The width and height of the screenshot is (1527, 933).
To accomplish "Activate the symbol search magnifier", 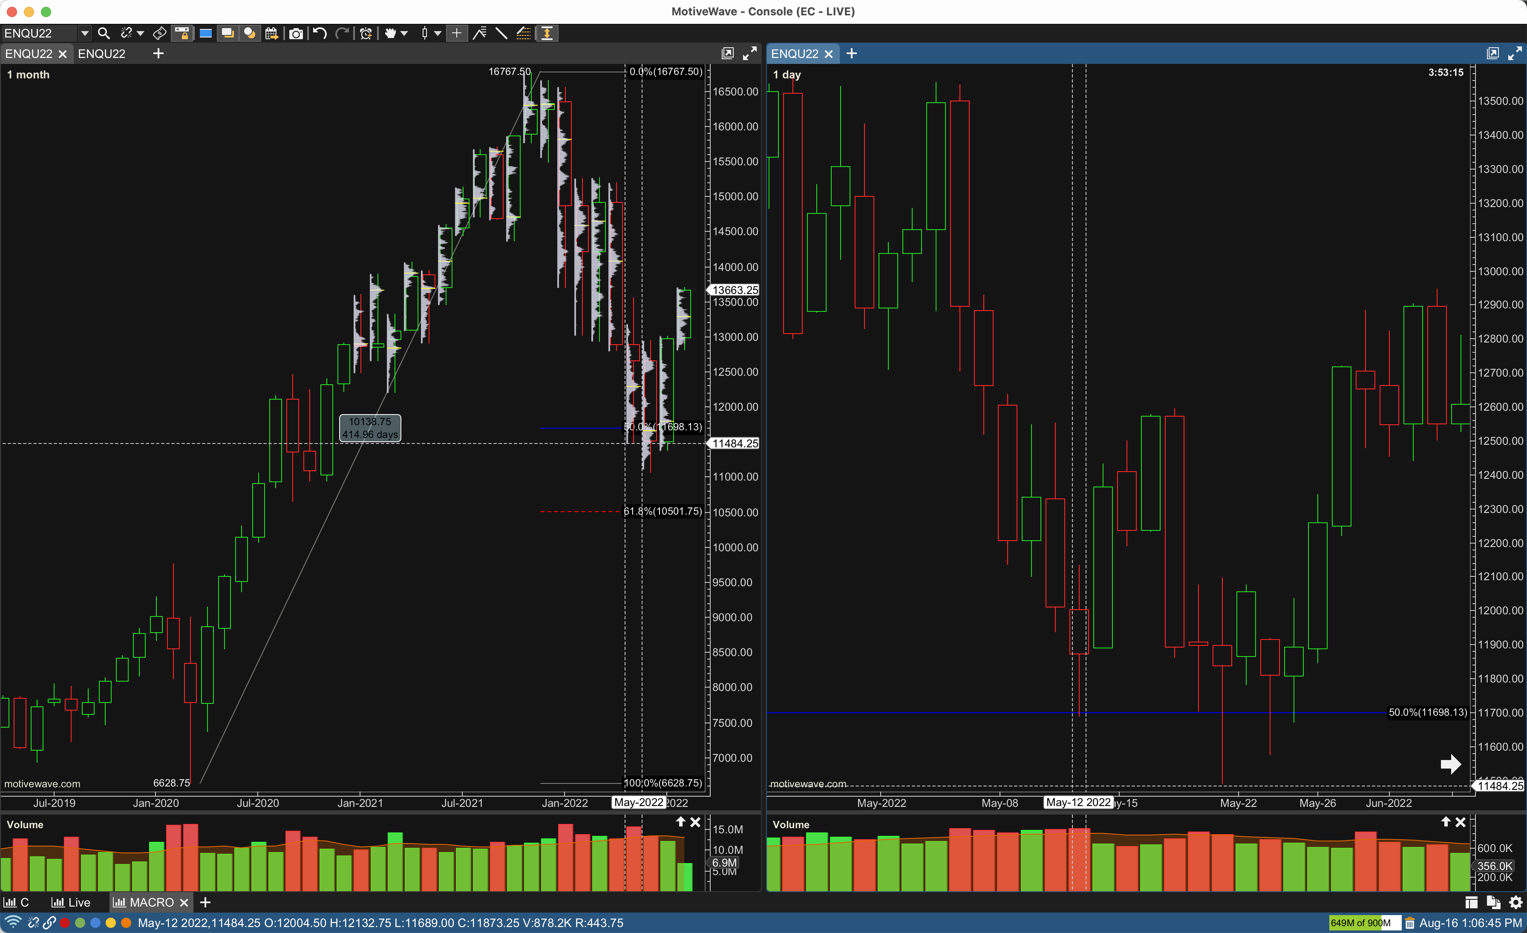I will 104,34.
